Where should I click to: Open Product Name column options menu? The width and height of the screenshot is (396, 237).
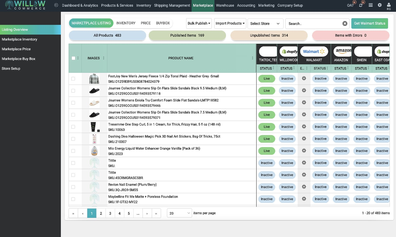pyautogui.click(x=252, y=58)
